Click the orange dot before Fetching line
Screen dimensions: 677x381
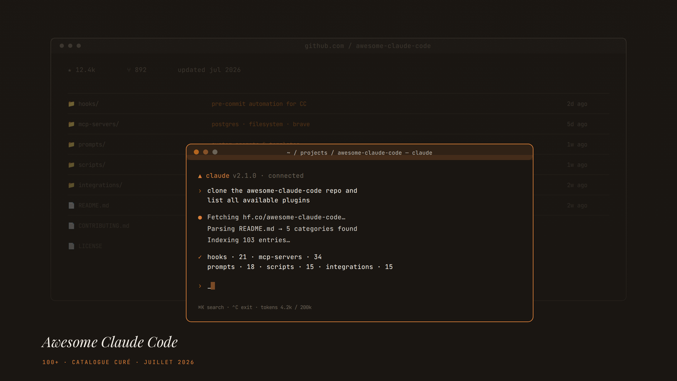click(x=200, y=217)
